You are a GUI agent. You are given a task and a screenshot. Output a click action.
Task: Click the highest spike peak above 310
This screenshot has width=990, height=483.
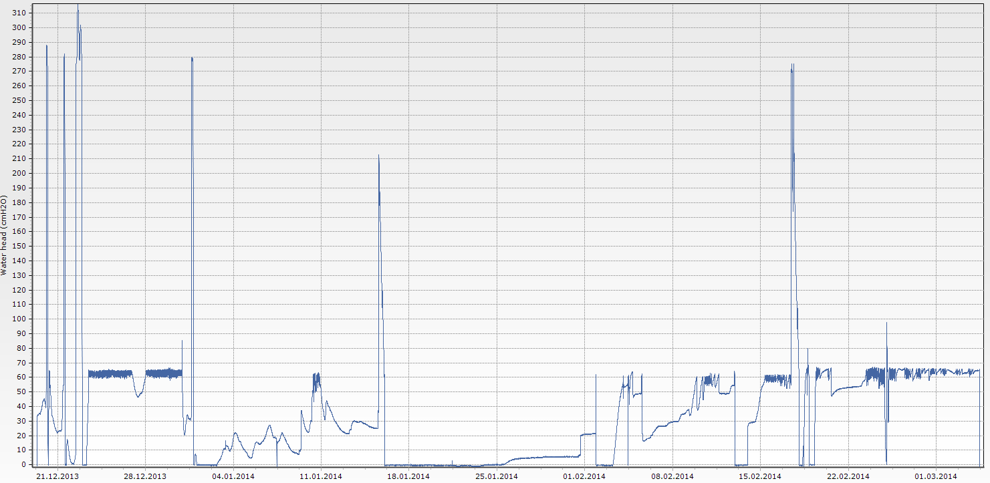click(x=78, y=5)
